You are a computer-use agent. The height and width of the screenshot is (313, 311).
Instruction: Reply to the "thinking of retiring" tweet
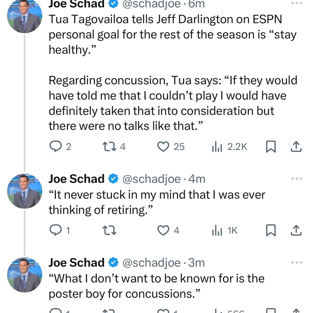tap(55, 231)
